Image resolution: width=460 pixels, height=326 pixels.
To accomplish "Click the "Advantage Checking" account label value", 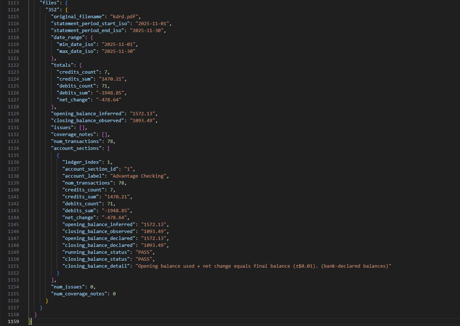I will 139,176.
